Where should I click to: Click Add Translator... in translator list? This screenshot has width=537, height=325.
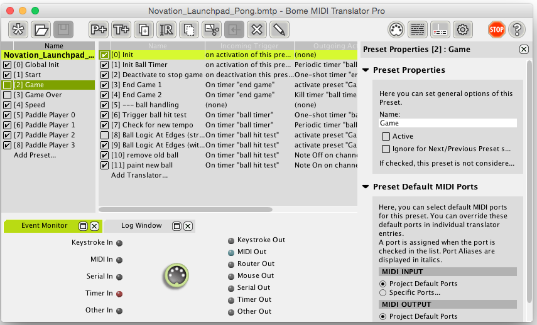coord(139,175)
